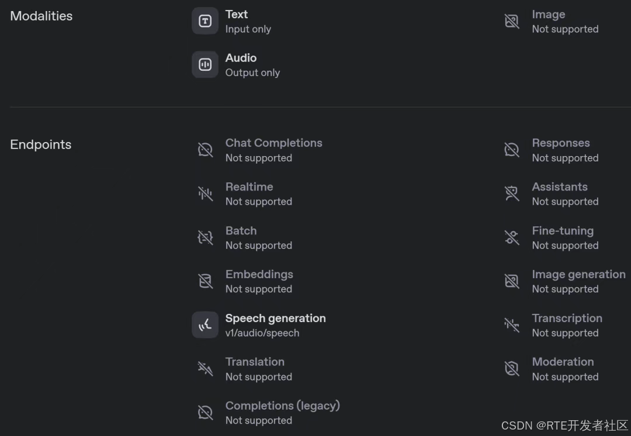This screenshot has width=631, height=436.
Task: Click the Text modality icon
Action: tap(205, 21)
